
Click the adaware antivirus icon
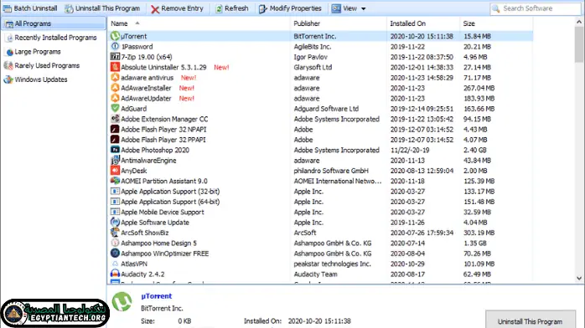[115, 78]
